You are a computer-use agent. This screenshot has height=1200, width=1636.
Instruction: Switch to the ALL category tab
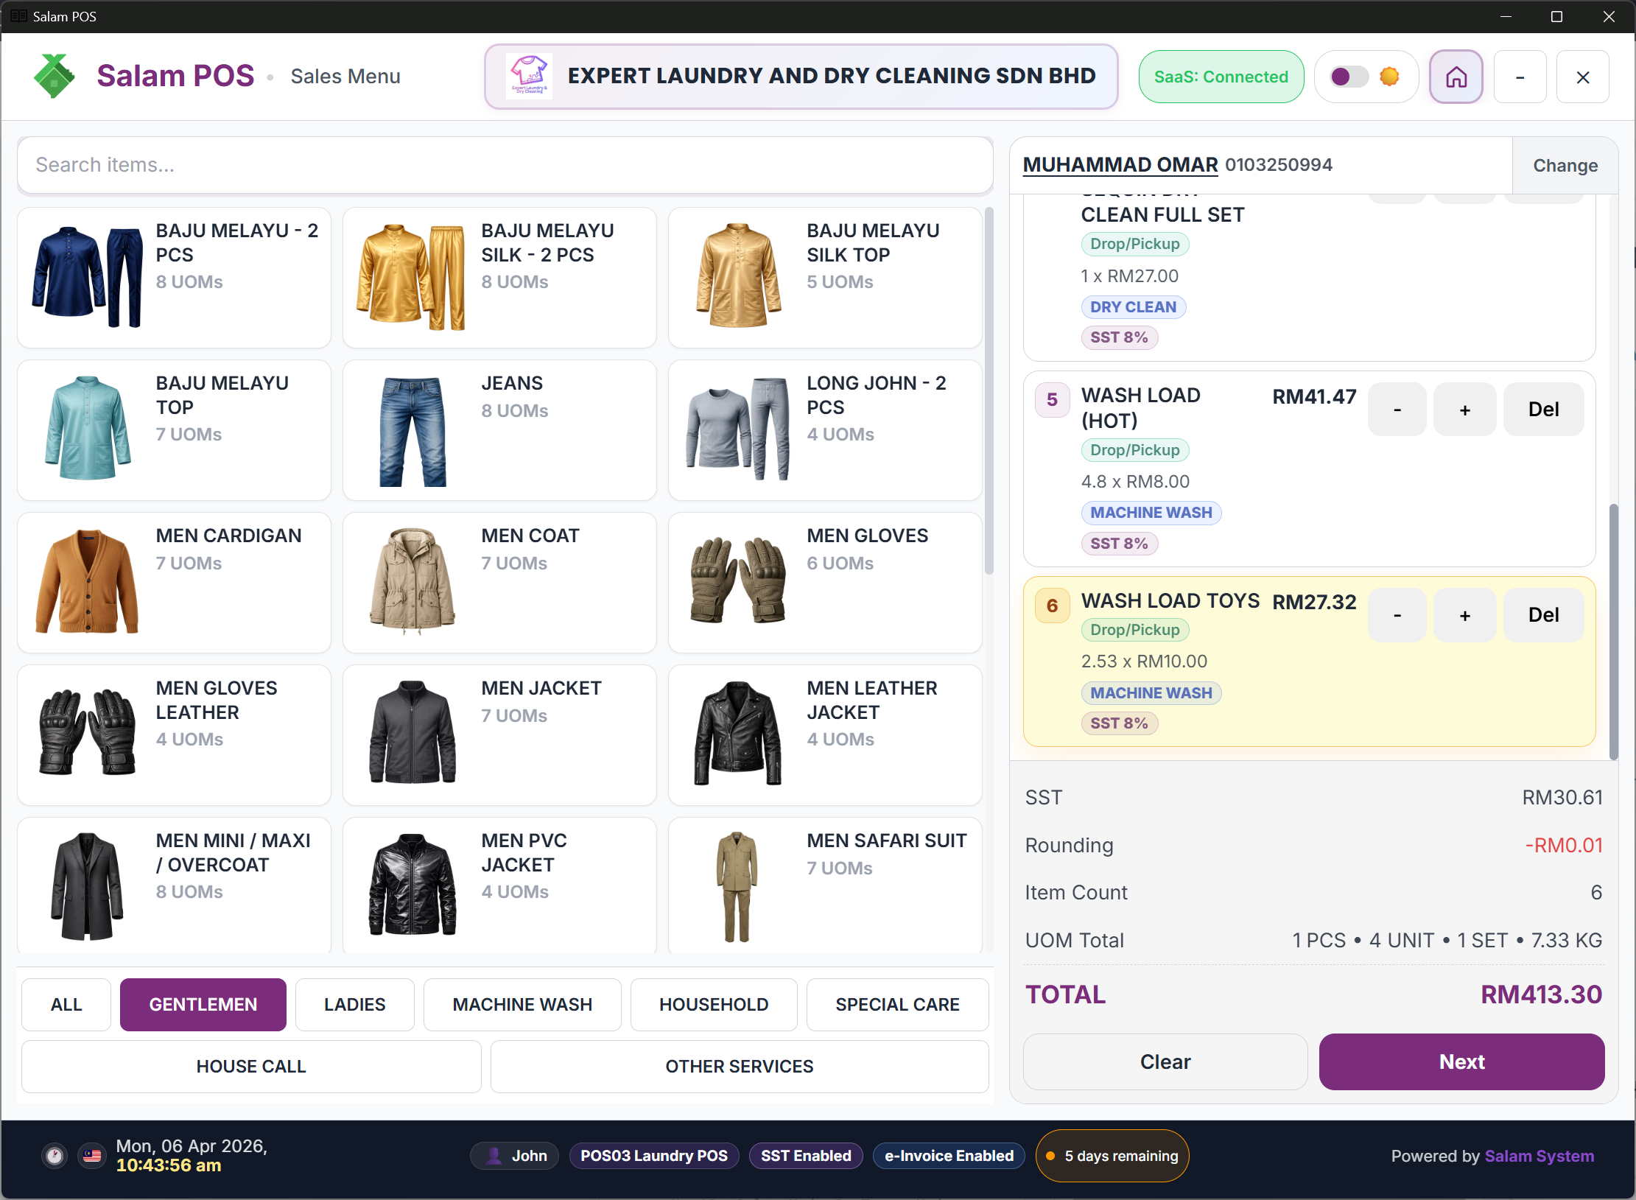tap(66, 1005)
